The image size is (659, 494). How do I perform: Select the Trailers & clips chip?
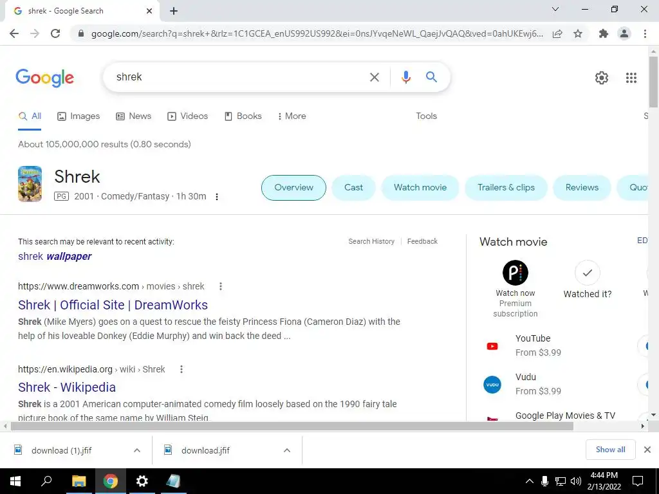(x=506, y=188)
